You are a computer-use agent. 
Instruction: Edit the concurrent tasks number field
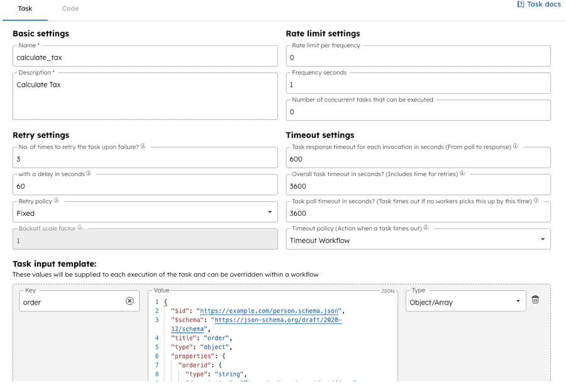(418, 111)
